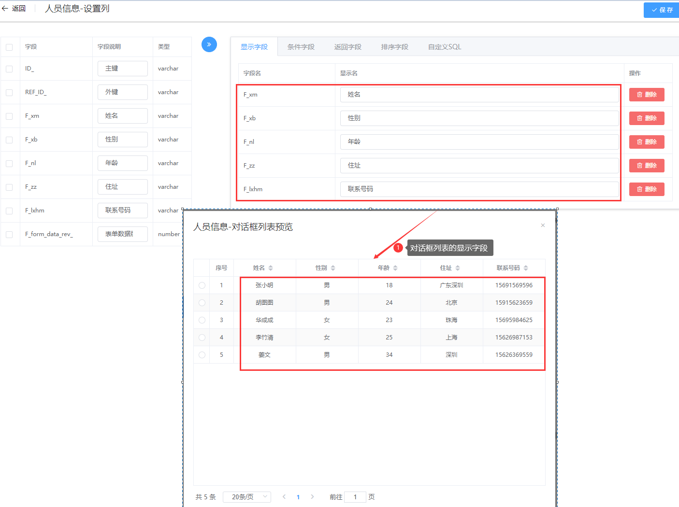Switch to the 条件字段 tab
Image resolution: width=679 pixels, height=507 pixels.
click(x=301, y=47)
